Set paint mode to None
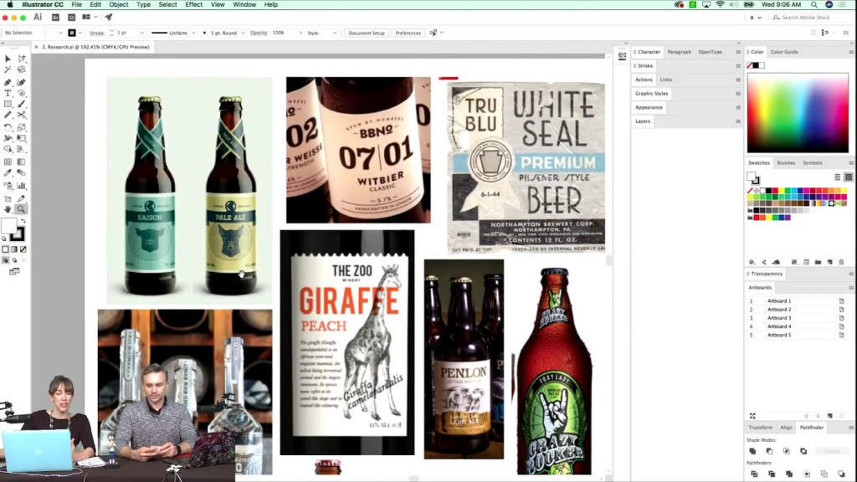The image size is (857, 482). coord(23,249)
